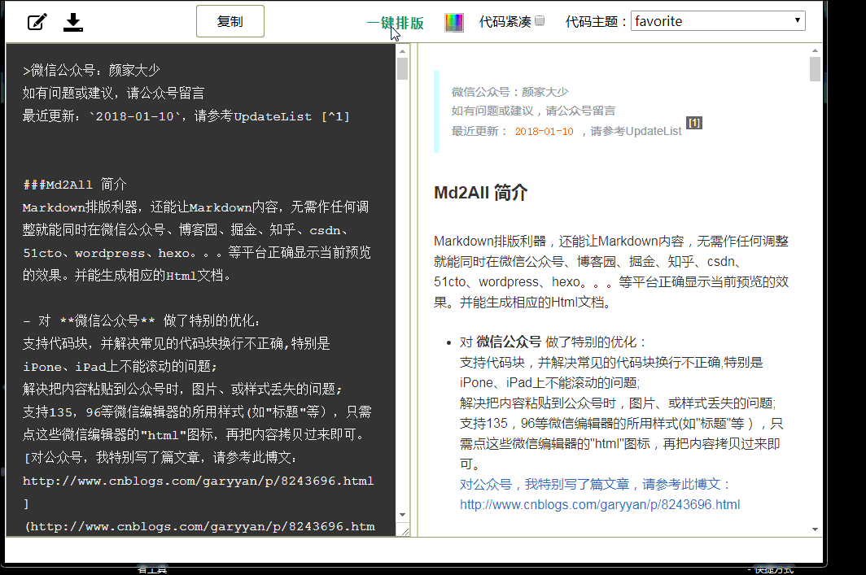Screen dimensions: 866x575
Task: Click the preview scrollbar thumb
Action: coord(816,69)
